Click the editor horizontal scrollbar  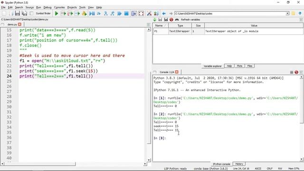pos(40,164)
